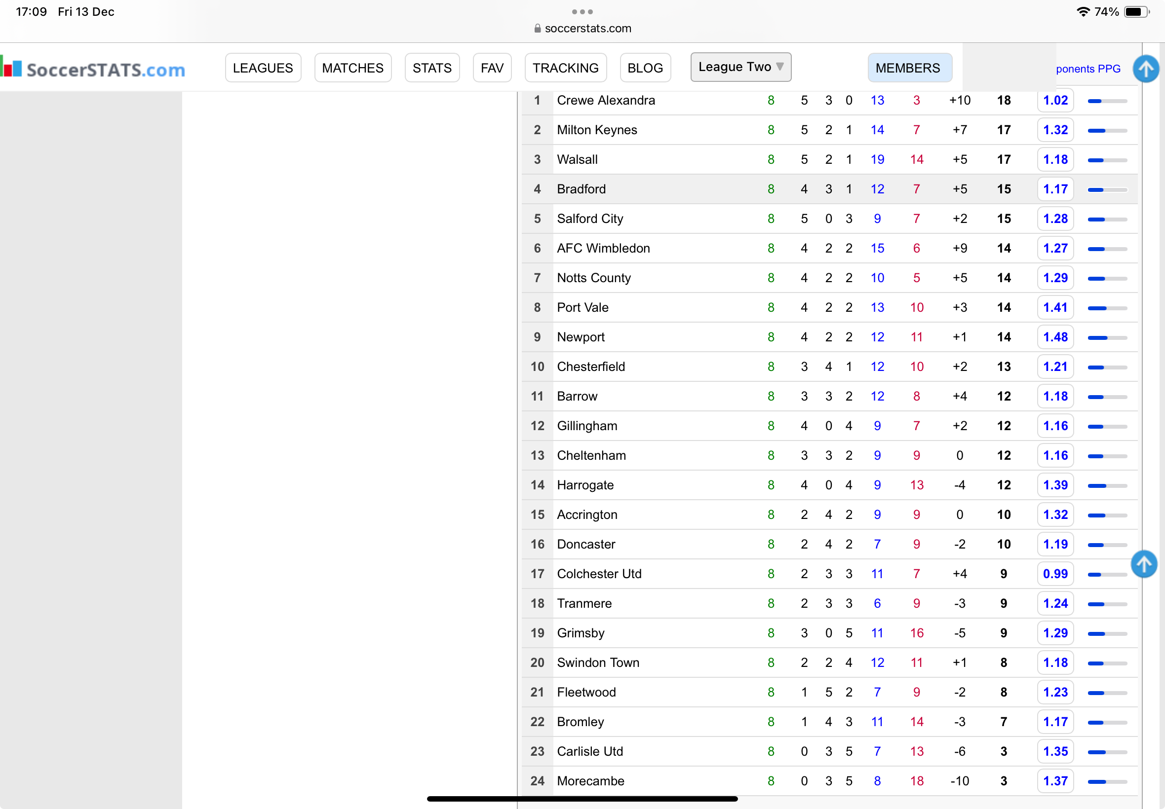Image resolution: width=1165 pixels, height=809 pixels.
Task: Select the STATS menu item
Action: (x=431, y=68)
